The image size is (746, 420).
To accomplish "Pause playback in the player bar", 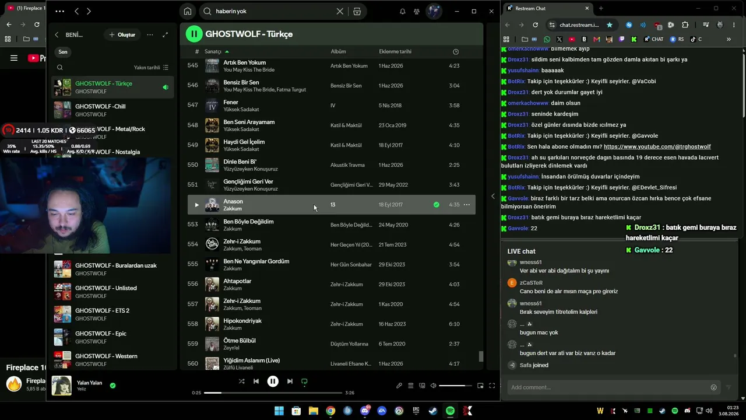I will pos(273,381).
